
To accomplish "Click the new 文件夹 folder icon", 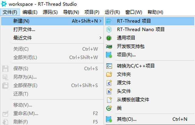I will (109, 74).
